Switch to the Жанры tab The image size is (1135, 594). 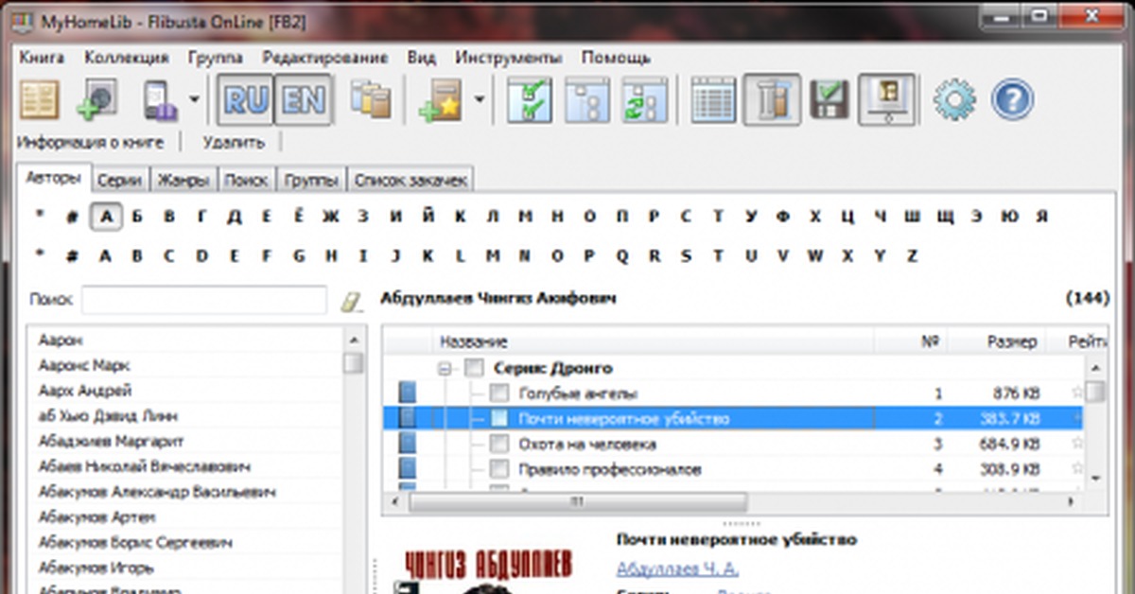point(183,180)
